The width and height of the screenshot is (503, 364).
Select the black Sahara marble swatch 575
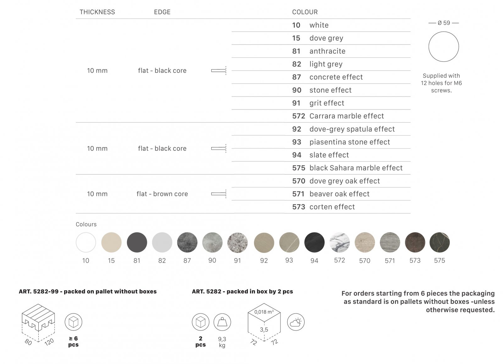[x=439, y=242]
